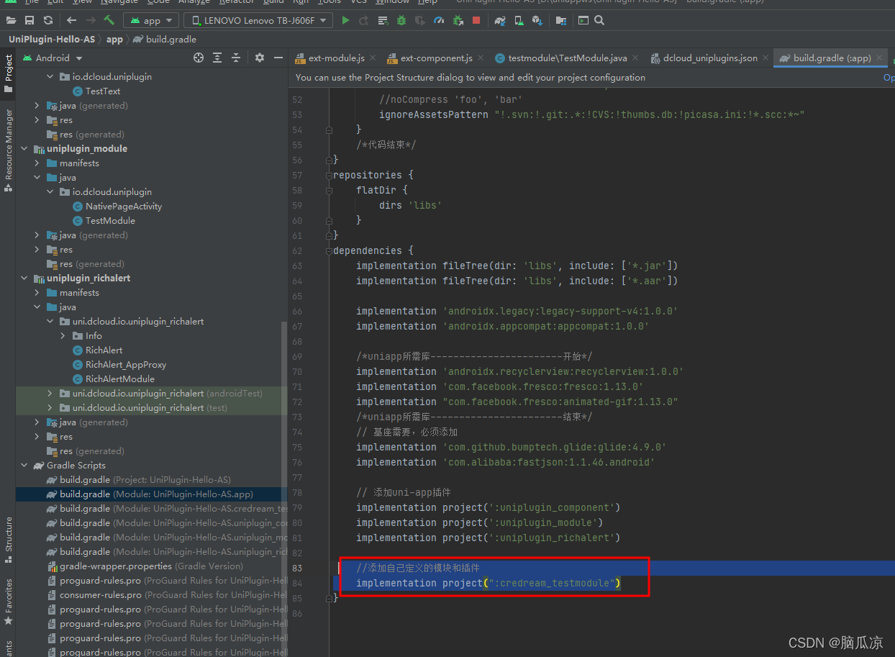
Task: Open RichAlert_AppProxy in the project tree
Action: (126, 365)
